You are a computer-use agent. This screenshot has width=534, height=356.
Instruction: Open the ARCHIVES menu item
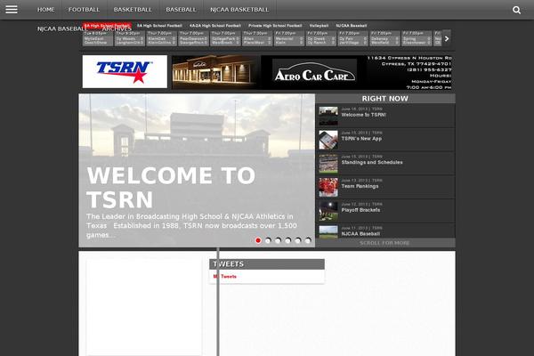[117, 29]
